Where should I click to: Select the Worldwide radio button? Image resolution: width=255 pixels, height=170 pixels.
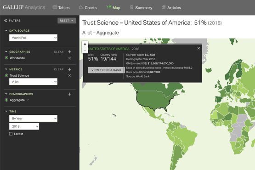tap(6, 58)
